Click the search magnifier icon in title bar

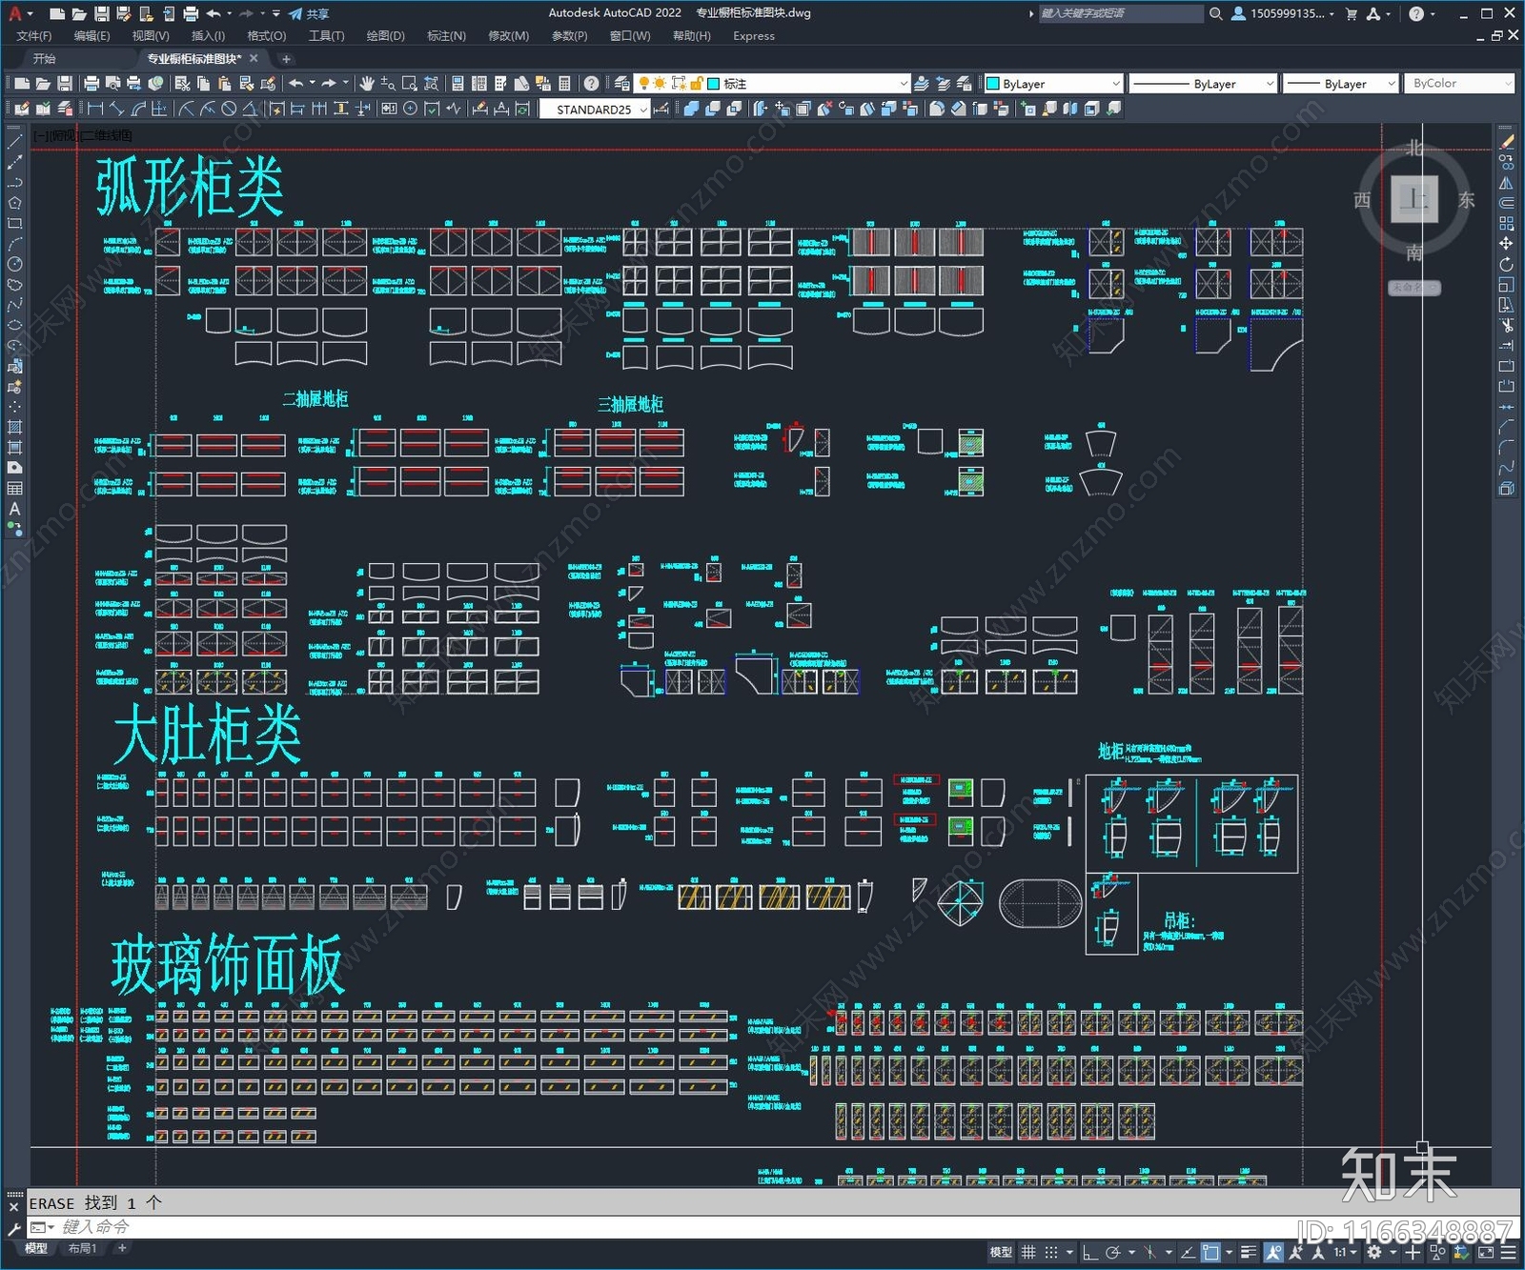1216,13
